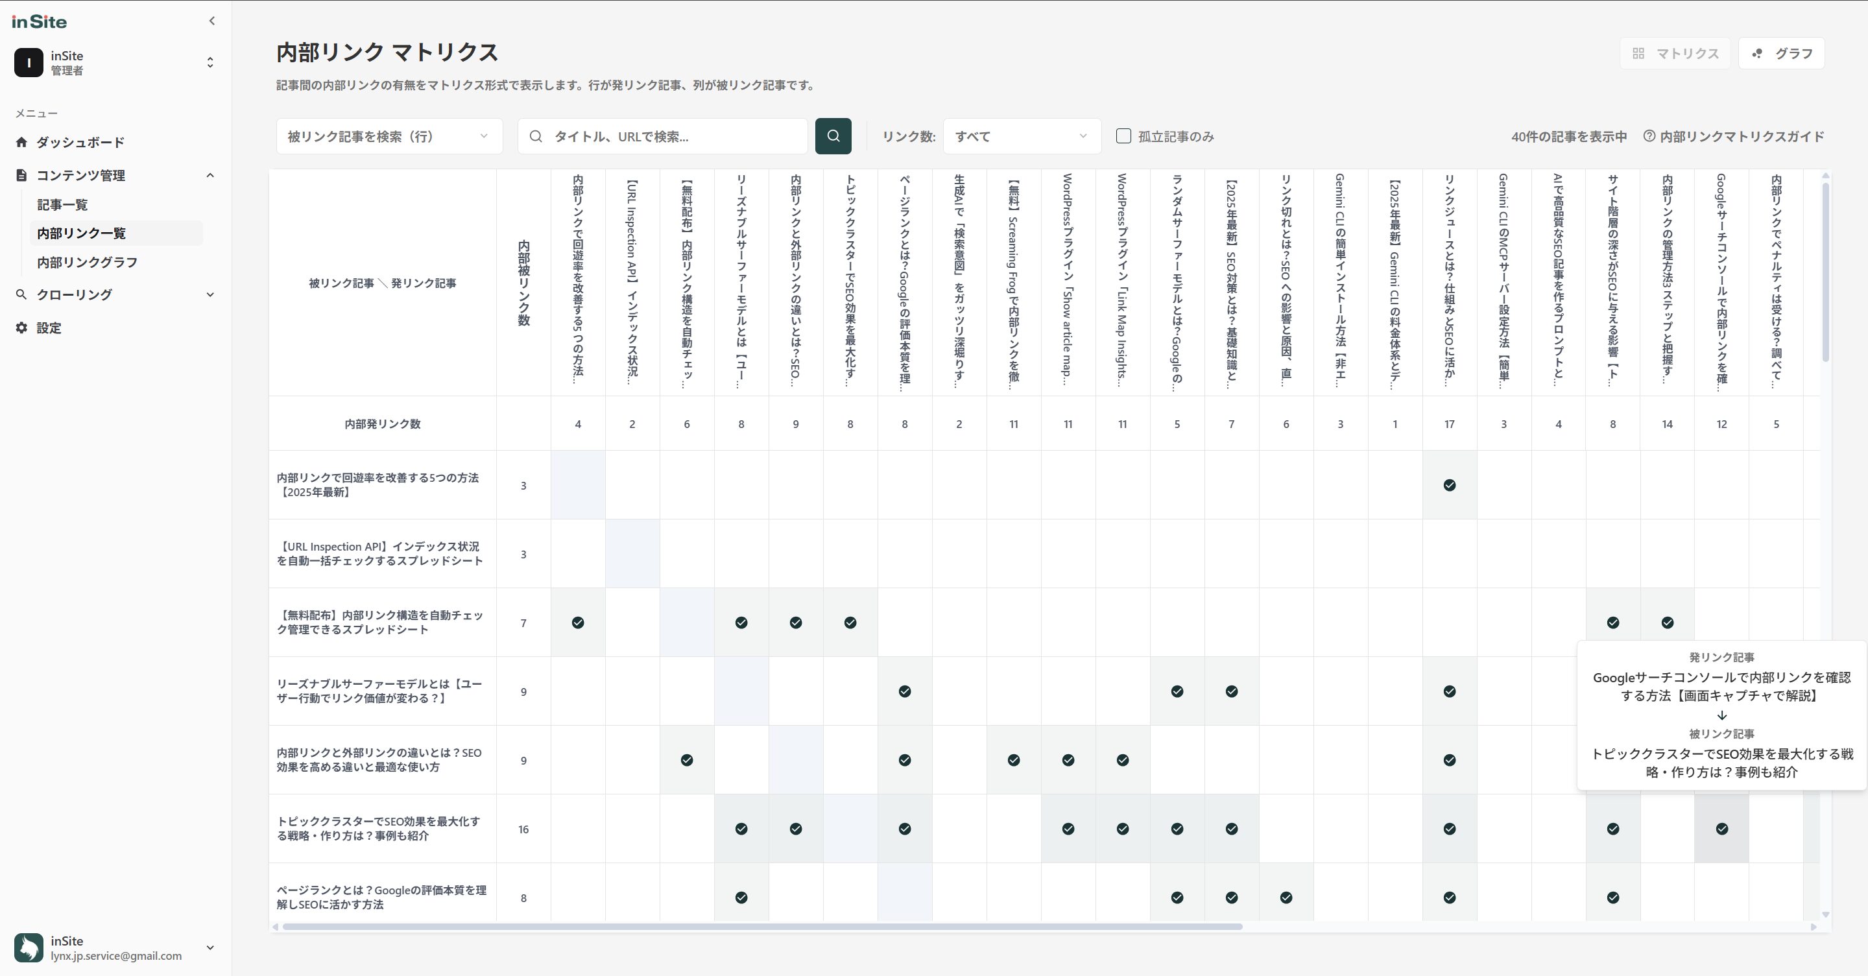
Task: Click the home icon beside ダッシュボード
Action: (x=22, y=142)
